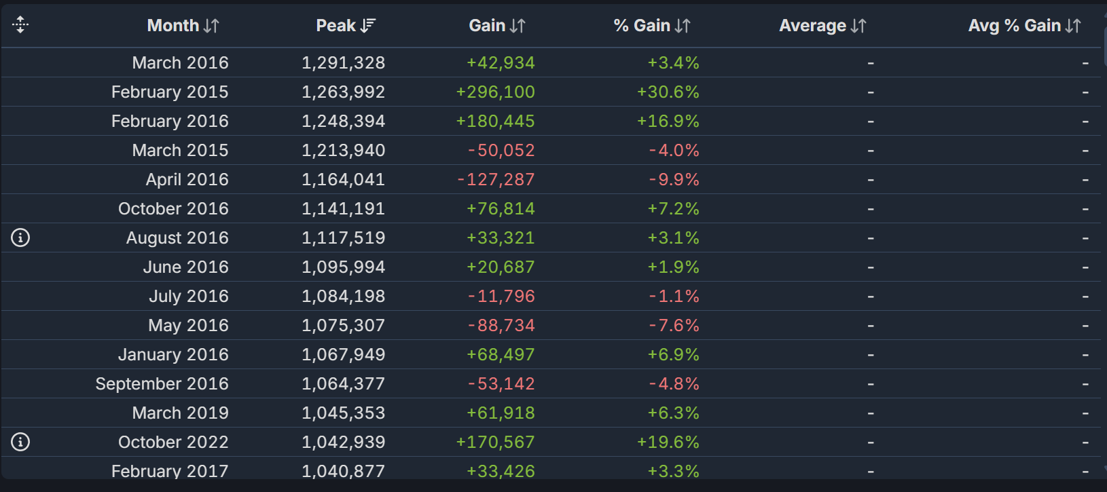Click the sort arrows right of Avg % Gain
1107x492 pixels.
1073,26
